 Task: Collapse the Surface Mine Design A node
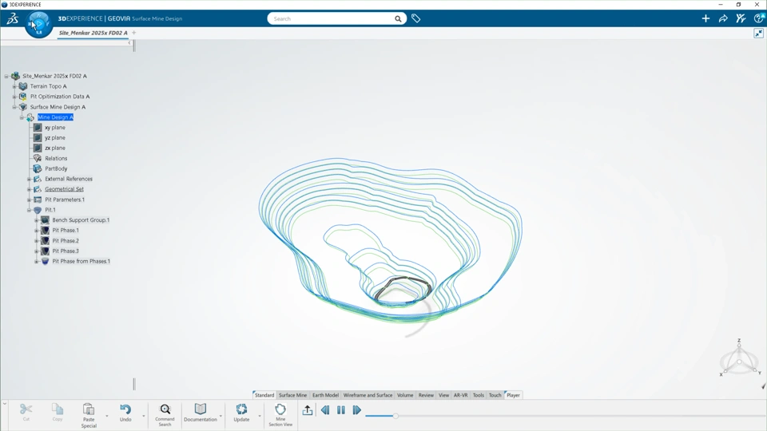point(14,107)
